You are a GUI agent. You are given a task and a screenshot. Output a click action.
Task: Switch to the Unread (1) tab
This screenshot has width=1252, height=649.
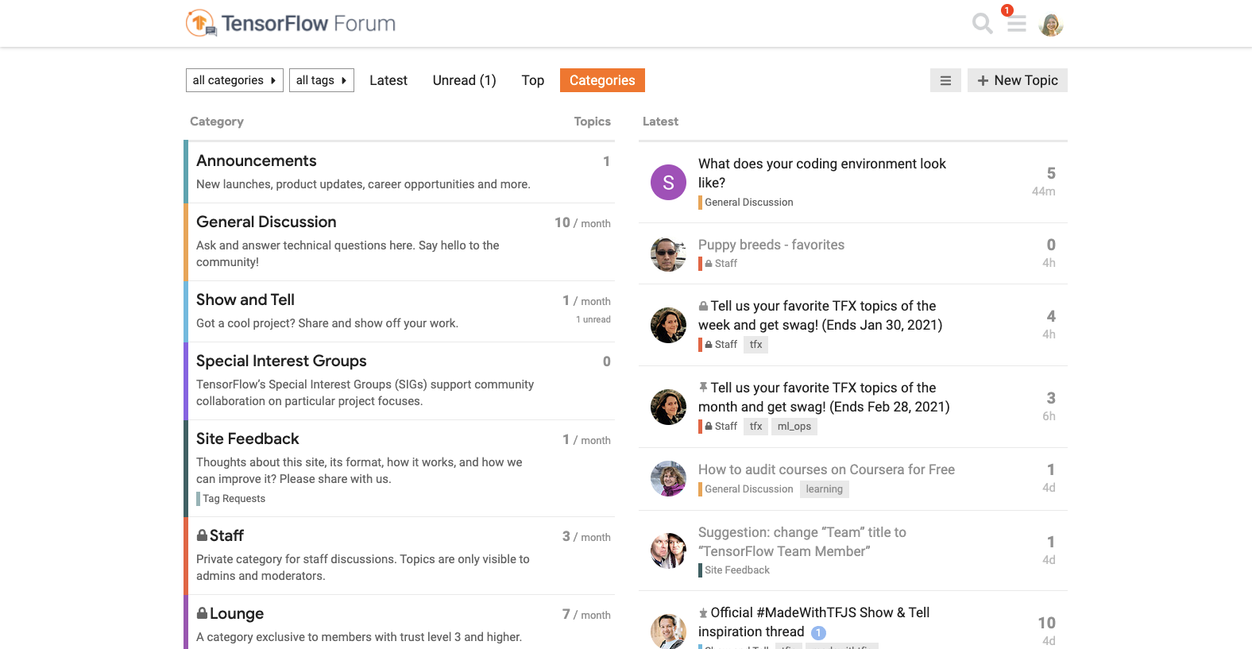(465, 80)
